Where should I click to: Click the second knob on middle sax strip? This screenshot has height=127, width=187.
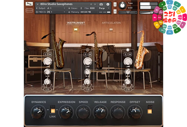click(x=87, y=72)
